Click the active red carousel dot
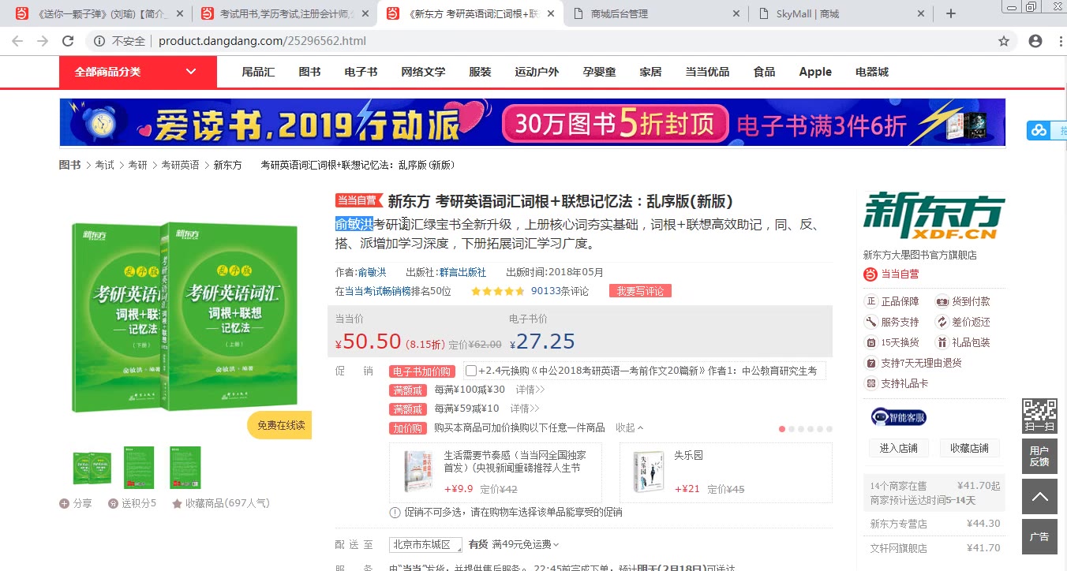 click(x=782, y=429)
